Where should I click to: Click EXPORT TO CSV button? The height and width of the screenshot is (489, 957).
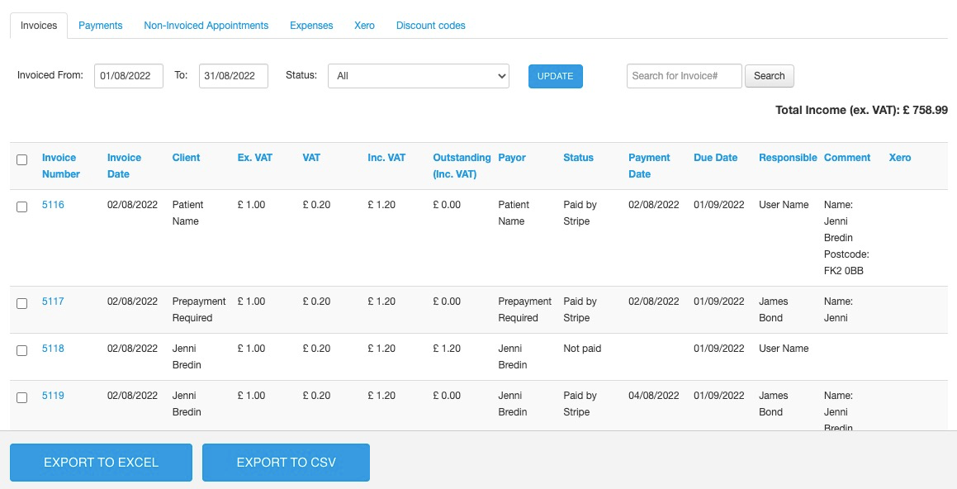(287, 462)
